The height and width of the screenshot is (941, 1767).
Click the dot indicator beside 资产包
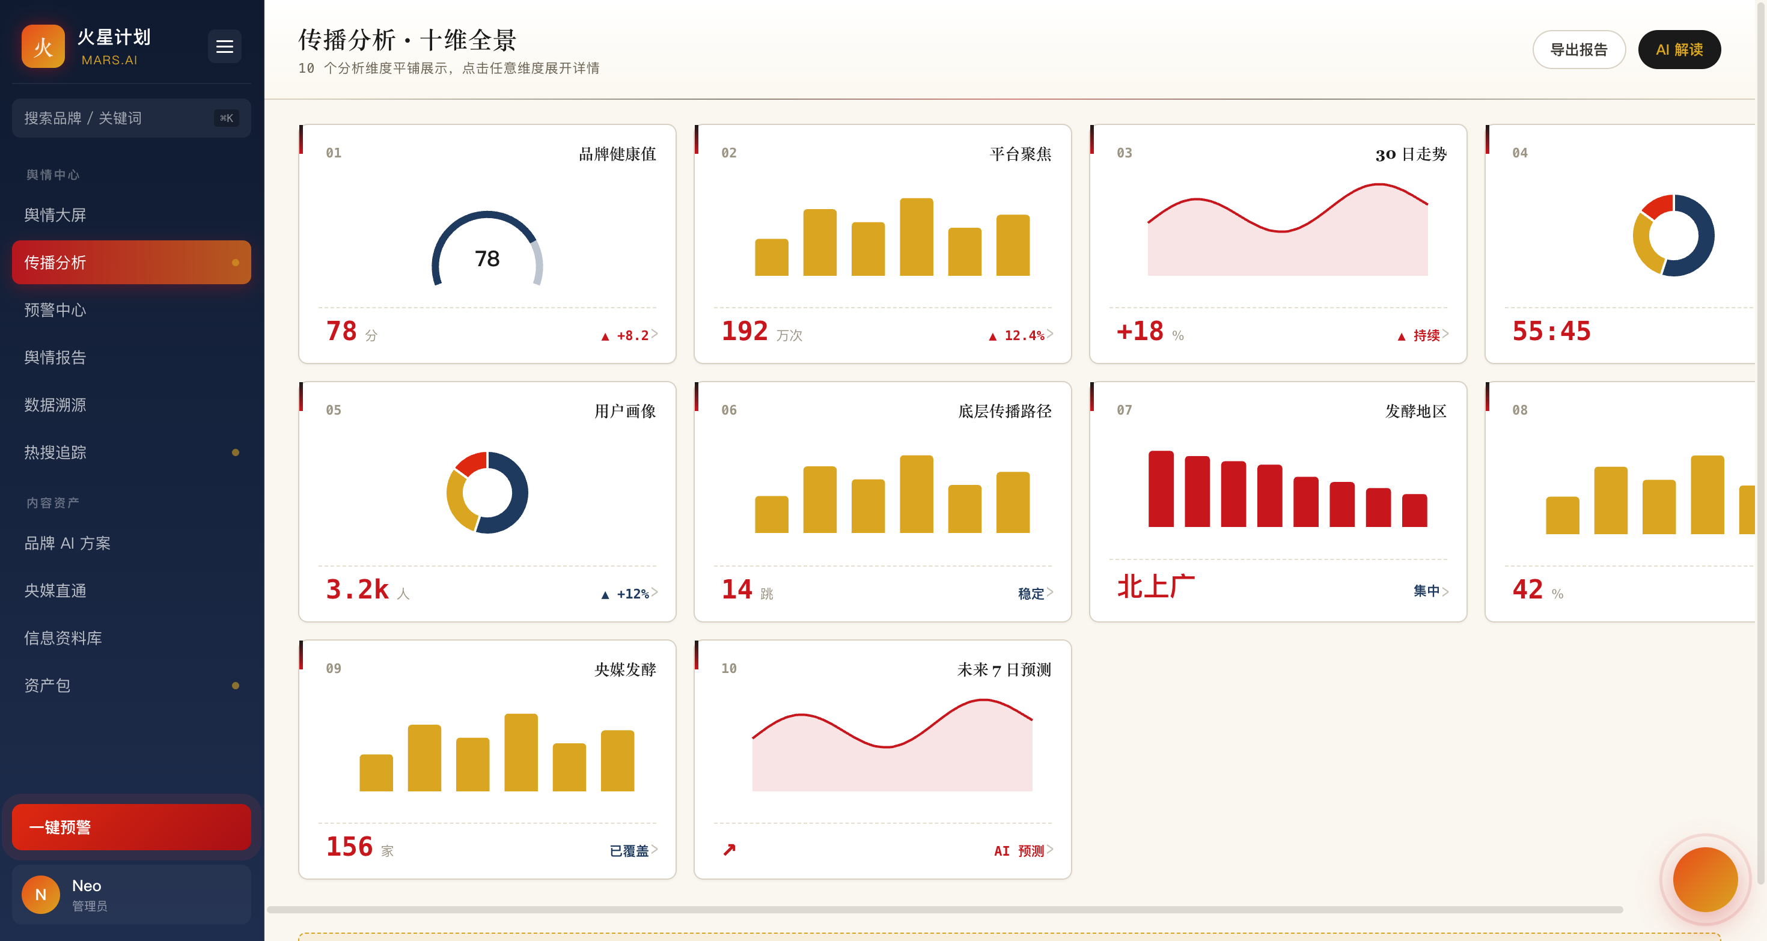235,686
